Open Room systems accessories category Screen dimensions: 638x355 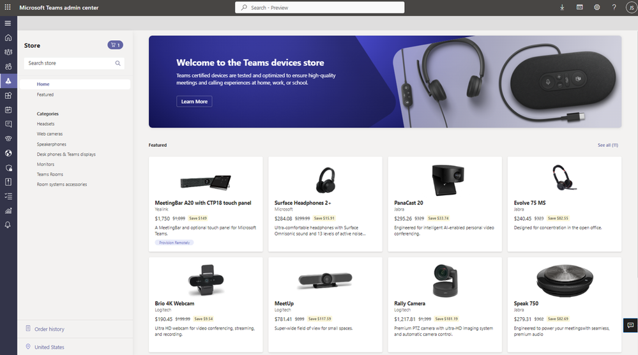tap(62, 185)
